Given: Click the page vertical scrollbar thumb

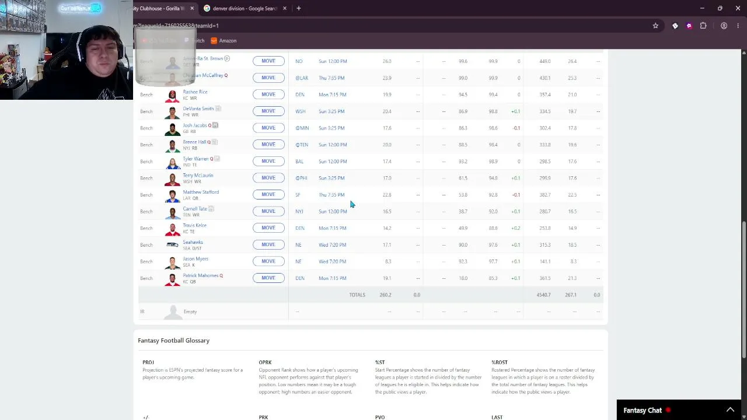Looking at the screenshot, I should click(x=743, y=290).
